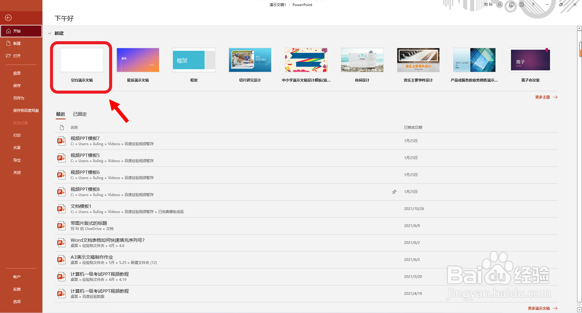Open the 开始 home item in sidebar

point(21,31)
